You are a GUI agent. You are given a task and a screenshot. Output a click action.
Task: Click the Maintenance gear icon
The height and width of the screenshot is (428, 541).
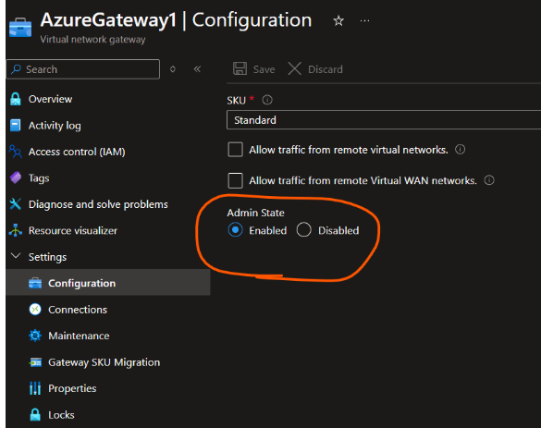click(x=35, y=336)
